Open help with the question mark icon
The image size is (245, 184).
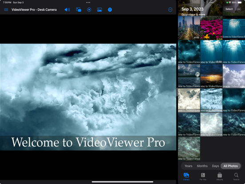tap(110, 10)
